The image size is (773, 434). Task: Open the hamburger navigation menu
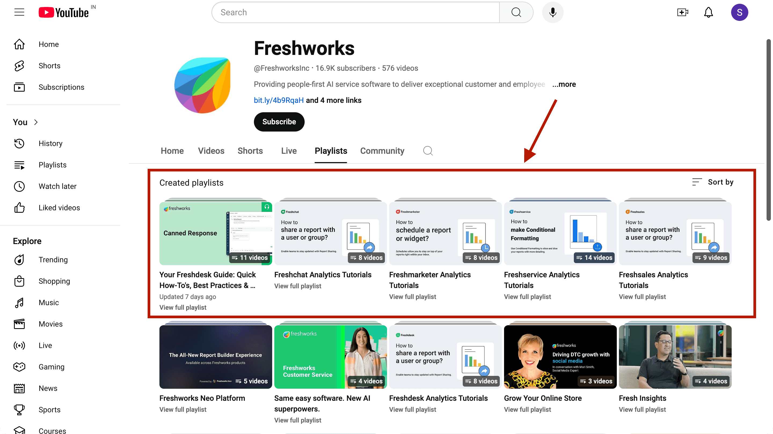19,12
